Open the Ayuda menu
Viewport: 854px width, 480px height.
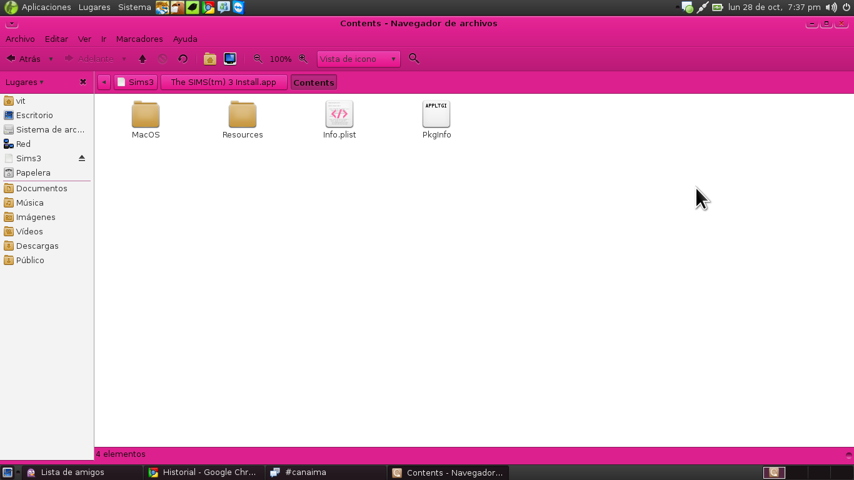[x=185, y=39]
